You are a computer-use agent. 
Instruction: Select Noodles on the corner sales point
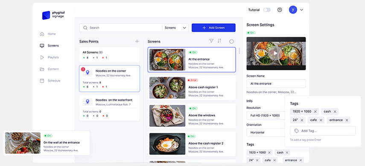click(x=109, y=79)
